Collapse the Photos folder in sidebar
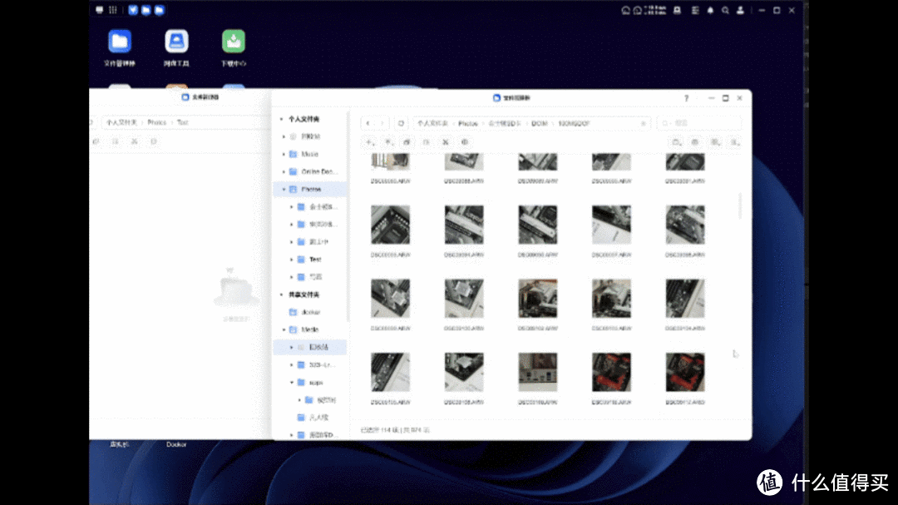Viewport: 898px width, 505px height. (284, 190)
